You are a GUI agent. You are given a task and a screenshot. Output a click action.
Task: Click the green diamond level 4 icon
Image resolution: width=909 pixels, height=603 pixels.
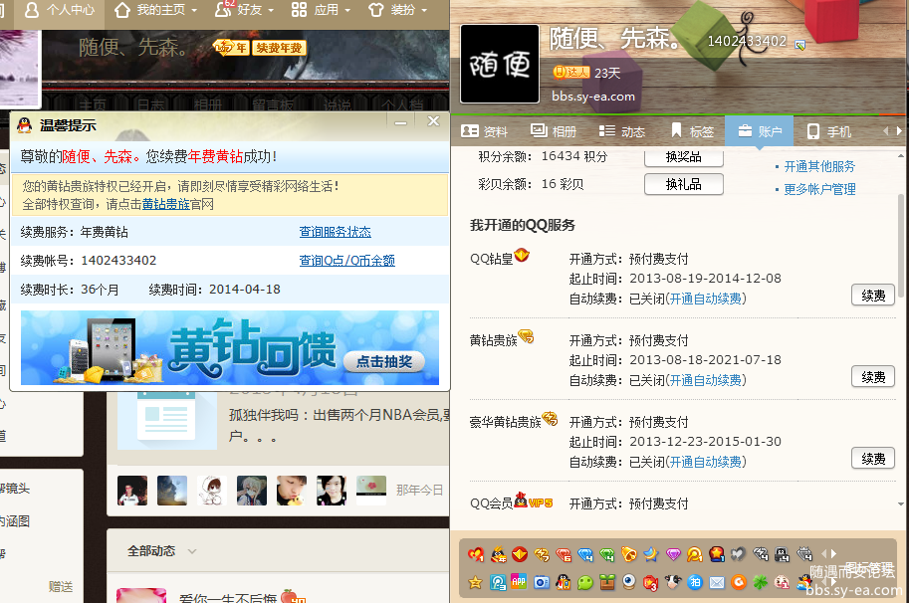607,554
